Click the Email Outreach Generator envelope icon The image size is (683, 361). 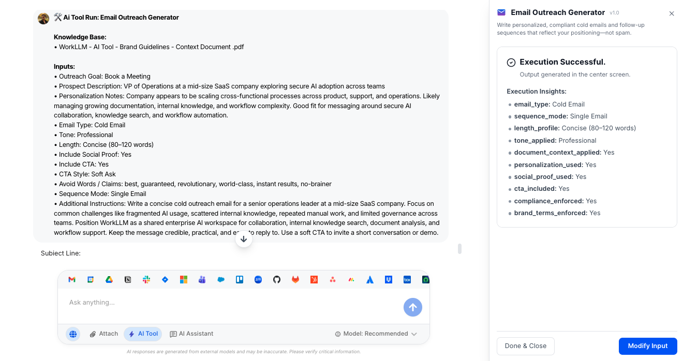(501, 12)
